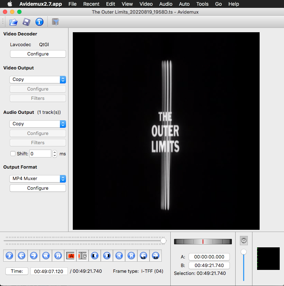Open the Go menu
The width and height of the screenshot is (284, 286).
[x=218, y=4]
